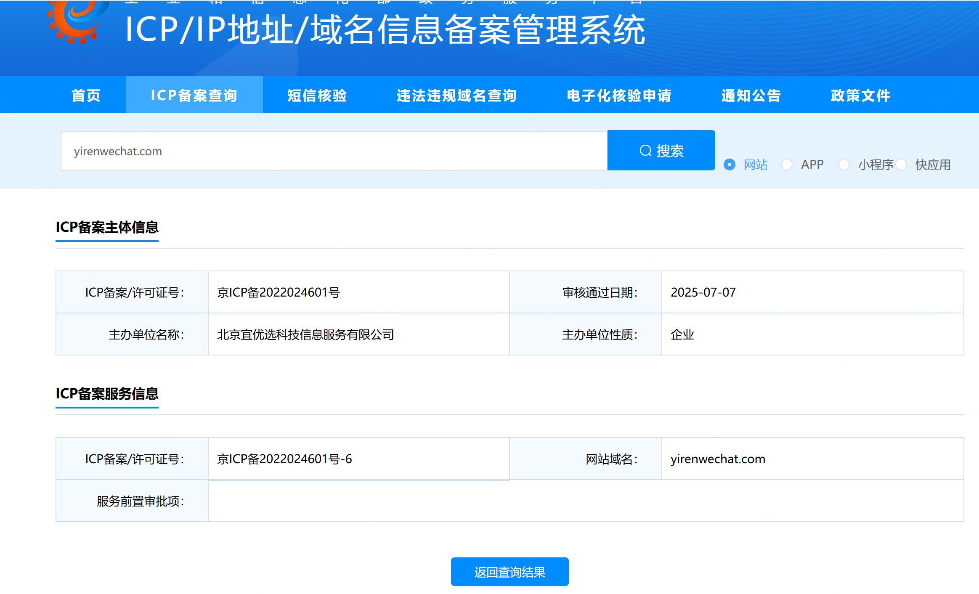
Task: Click the yirenwechat.com domain value cell
Action: coord(718,459)
